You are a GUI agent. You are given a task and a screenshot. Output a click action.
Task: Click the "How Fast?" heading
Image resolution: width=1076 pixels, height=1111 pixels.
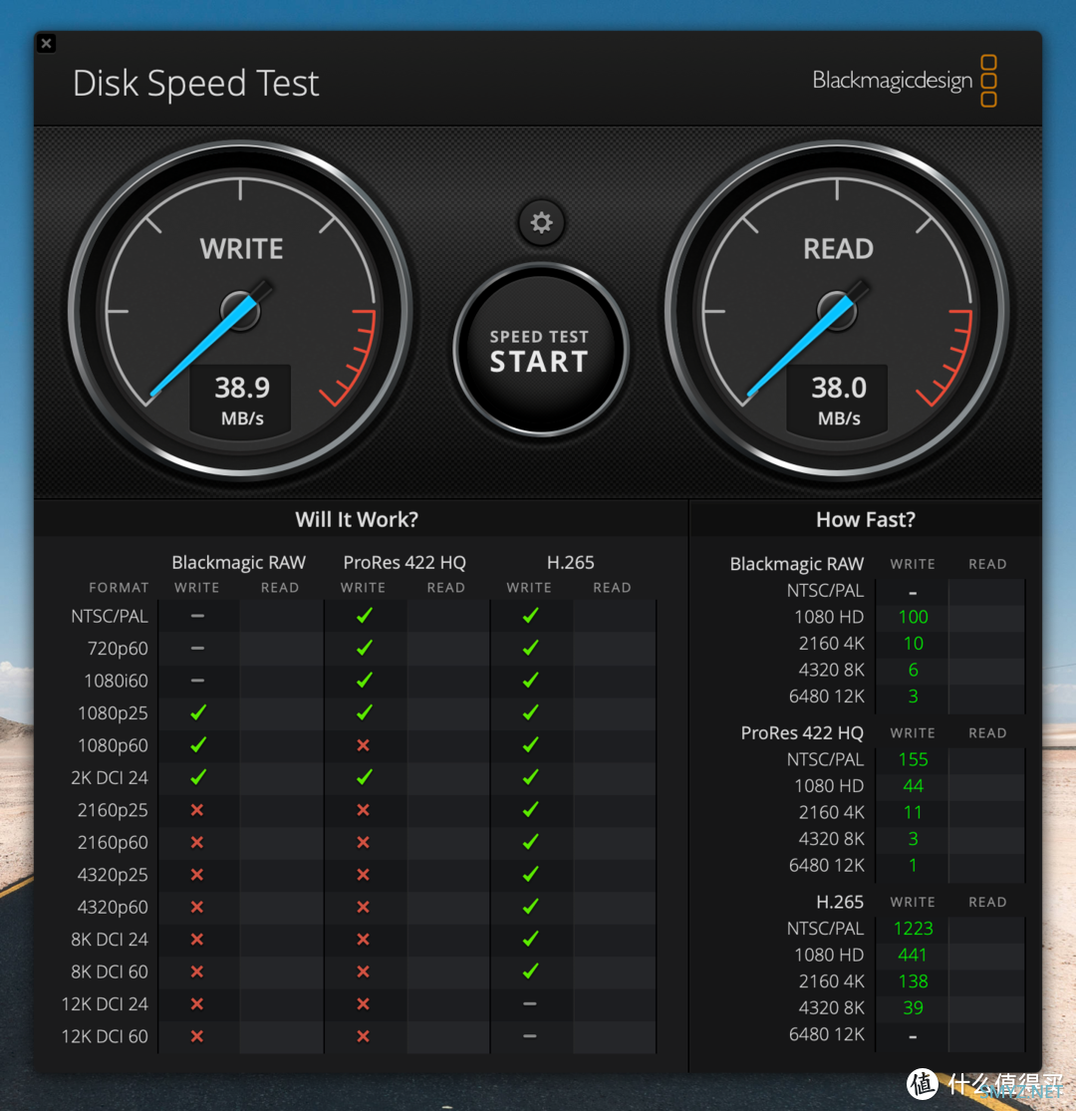[866, 519]
